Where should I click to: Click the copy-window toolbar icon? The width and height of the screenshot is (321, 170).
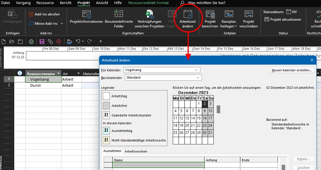tap(50, 42)
